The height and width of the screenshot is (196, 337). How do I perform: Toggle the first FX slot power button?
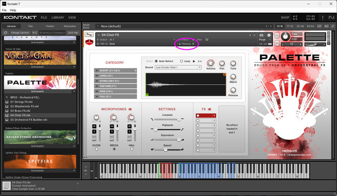pyautogui.click(x=198, y=116)
